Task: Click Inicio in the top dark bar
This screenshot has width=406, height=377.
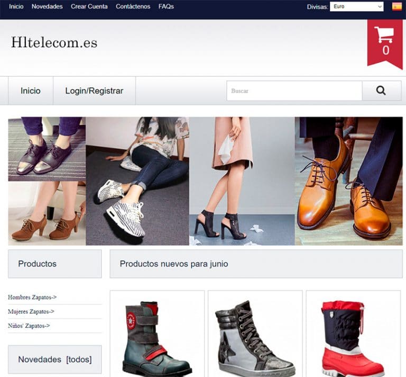Action: point(16,6)
